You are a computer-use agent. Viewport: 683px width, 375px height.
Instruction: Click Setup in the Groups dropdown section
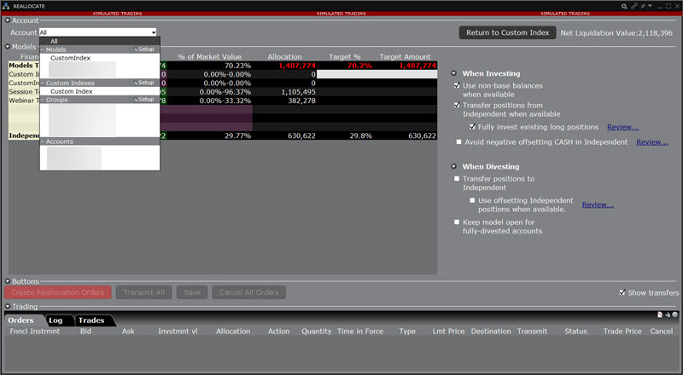tap(143, 100)
